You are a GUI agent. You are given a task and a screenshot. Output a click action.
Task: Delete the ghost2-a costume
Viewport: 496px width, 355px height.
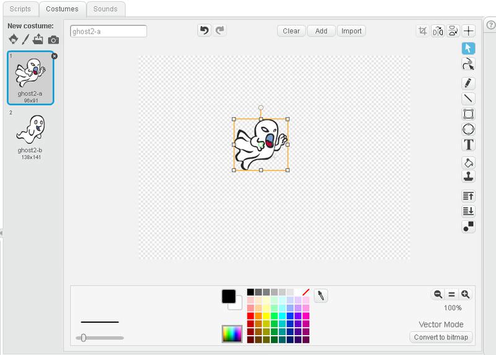click(55, 56)
